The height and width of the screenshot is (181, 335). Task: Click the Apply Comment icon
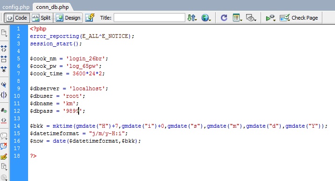[x=4, y=136]
